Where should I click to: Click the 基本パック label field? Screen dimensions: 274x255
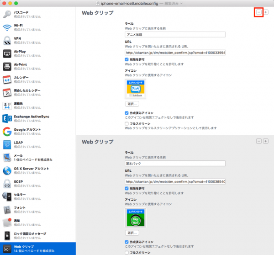(x=175, y=164)
